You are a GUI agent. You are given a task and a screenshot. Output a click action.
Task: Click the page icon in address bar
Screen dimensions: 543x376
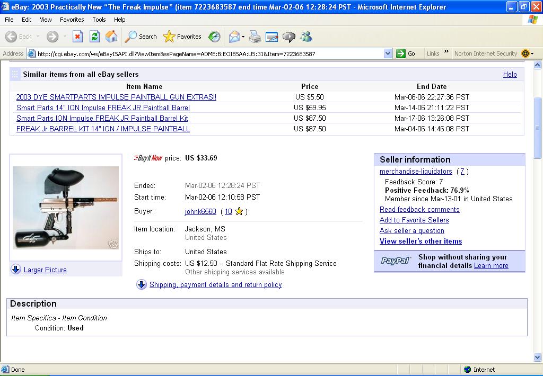coord(31,53)
